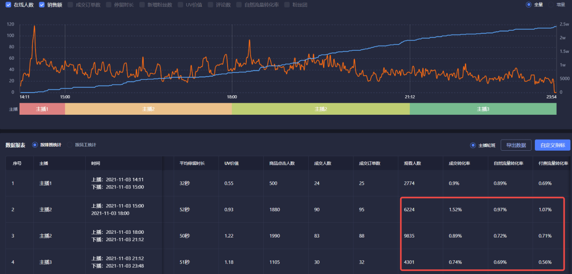The height and width of the screenshot is (274, 572).
Task: Click the 主播3 cell in table row 4
Action: (46, 262)
